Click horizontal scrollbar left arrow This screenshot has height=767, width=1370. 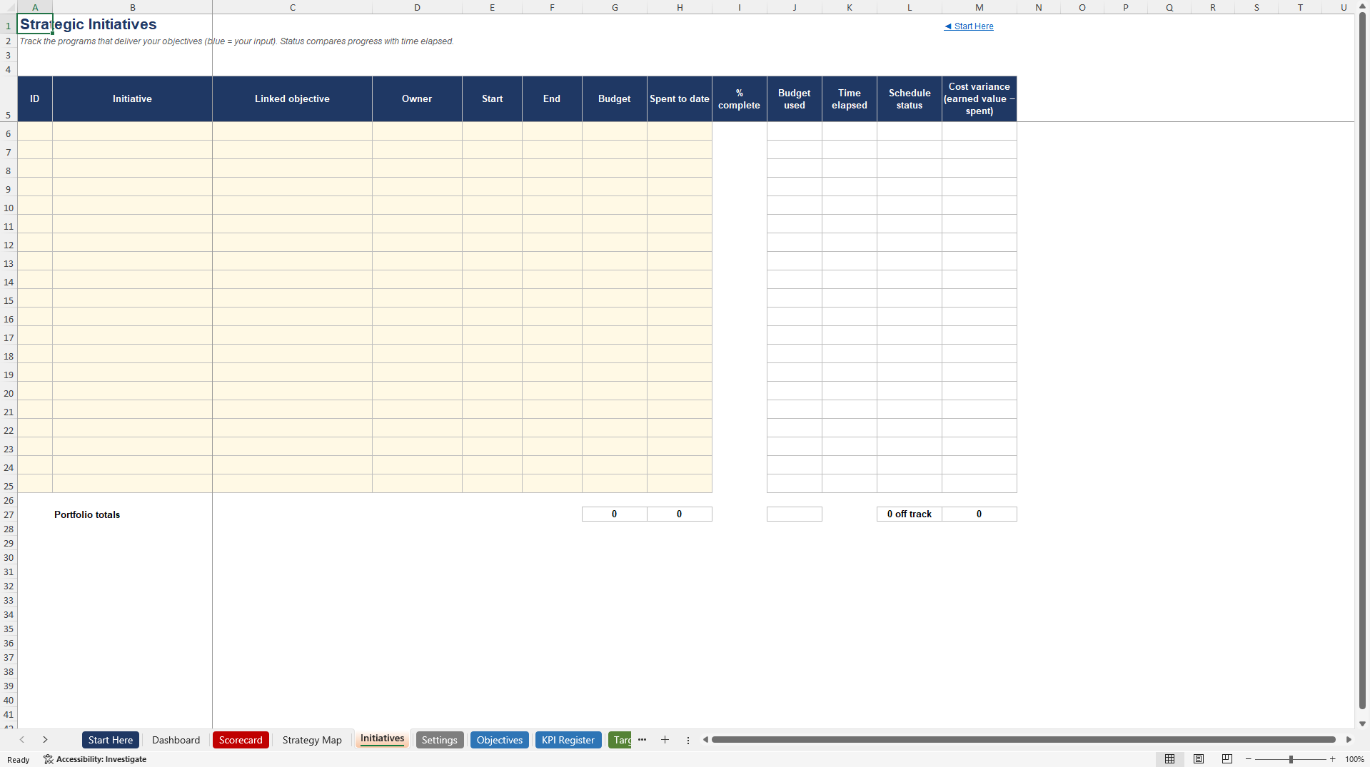click(705, 740)
